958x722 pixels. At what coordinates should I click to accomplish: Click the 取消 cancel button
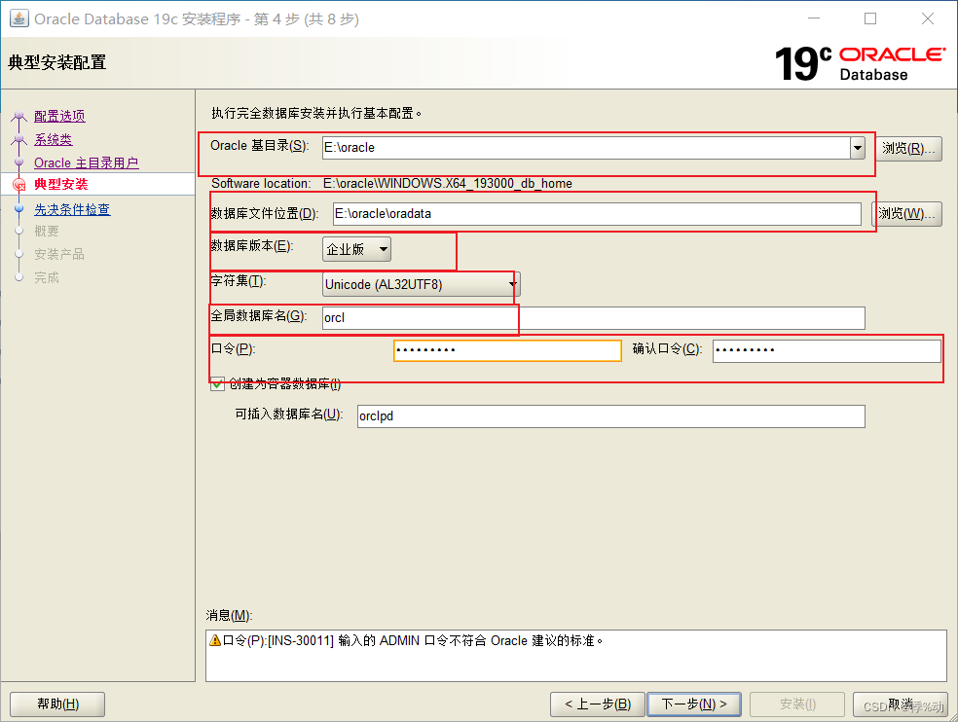click(901, 704)
